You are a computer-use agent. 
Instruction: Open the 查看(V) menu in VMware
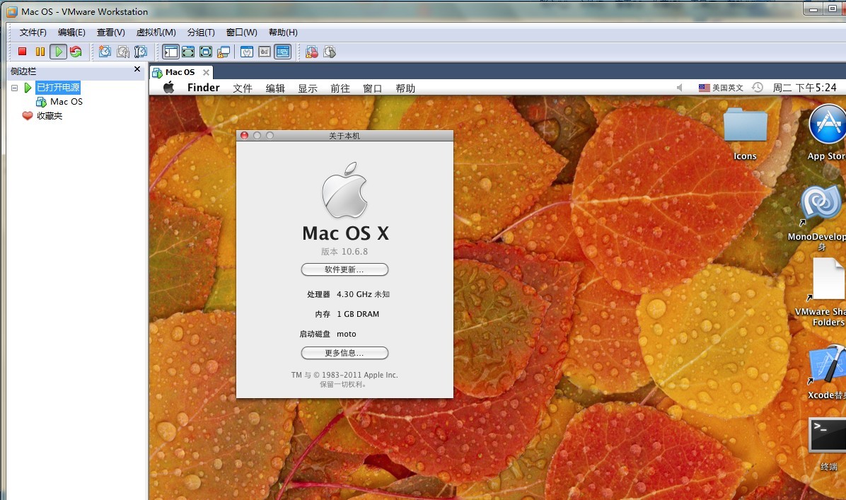pyautogui.click(x=110, y=33)
